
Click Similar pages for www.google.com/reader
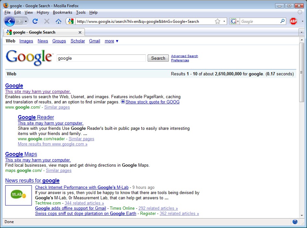81,139
